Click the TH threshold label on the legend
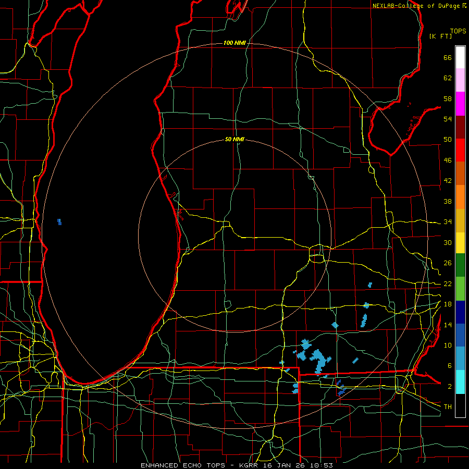The height and width of the screenshot is (469, 469). (448, 407)
